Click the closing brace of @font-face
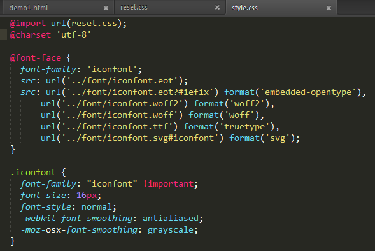 click(x=13, y=150)
